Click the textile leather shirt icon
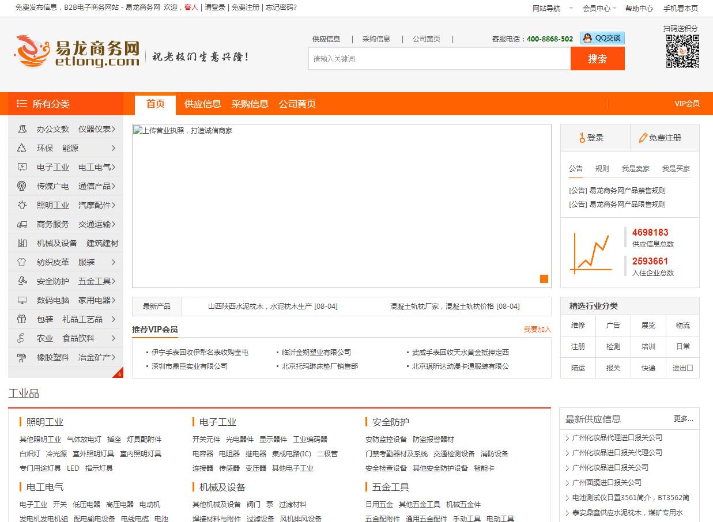 (22, 262)
